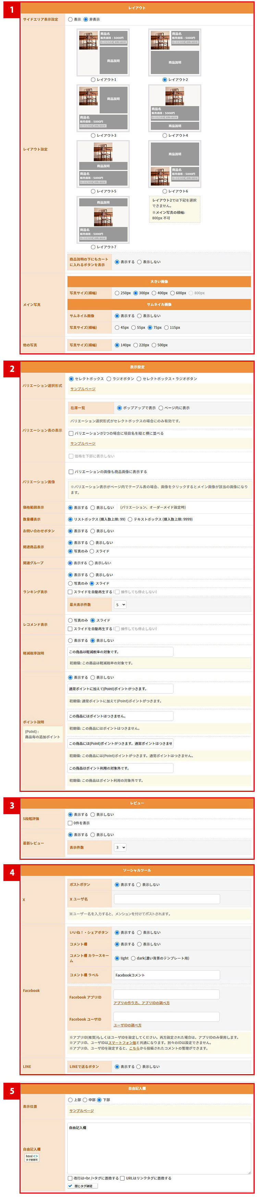Set お問い合わせボタン to 表示しない
The image size is (257, 1197).
point(93,531)
